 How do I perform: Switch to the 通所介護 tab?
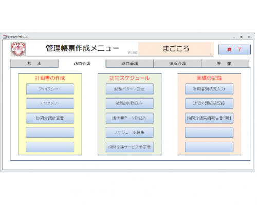click(177, 64)
